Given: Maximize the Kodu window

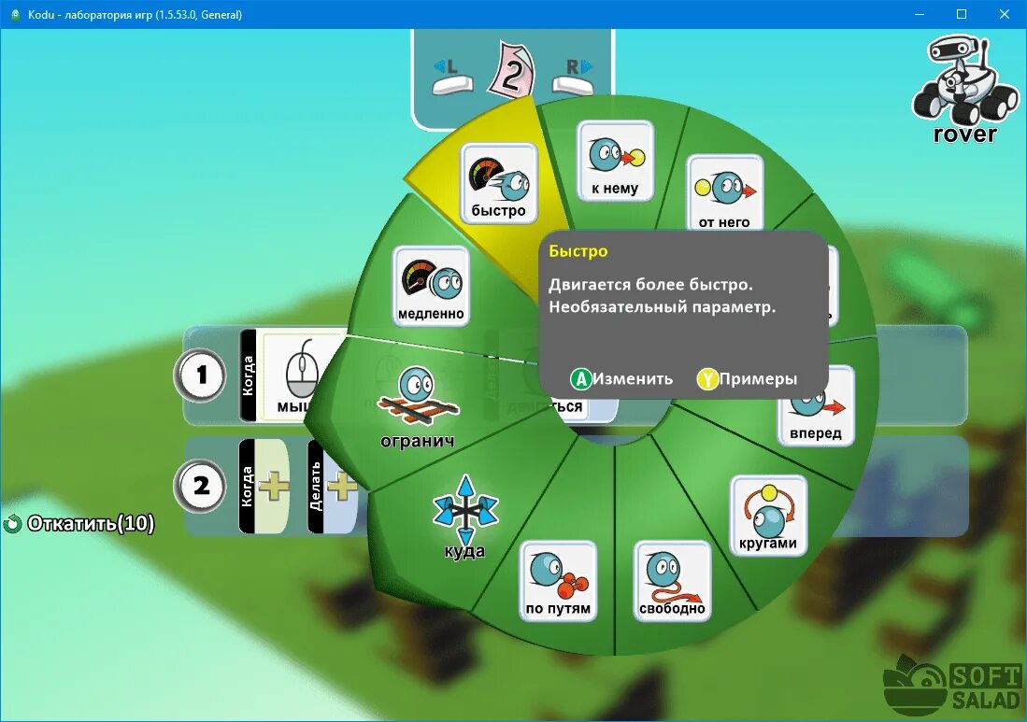Looking at the screenshot, I should (962, 14).
